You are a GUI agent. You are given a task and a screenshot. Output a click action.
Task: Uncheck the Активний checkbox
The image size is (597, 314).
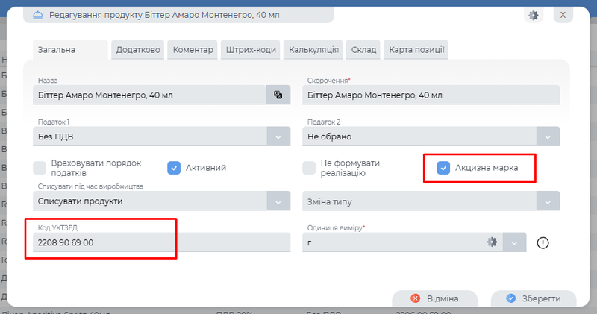pos(174,168)
